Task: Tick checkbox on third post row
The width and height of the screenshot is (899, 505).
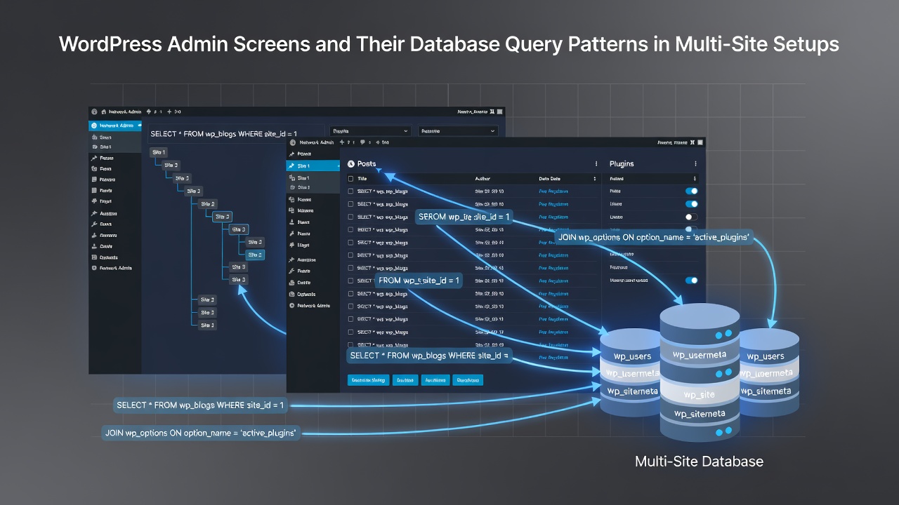Action: click(x=351, y=217)
